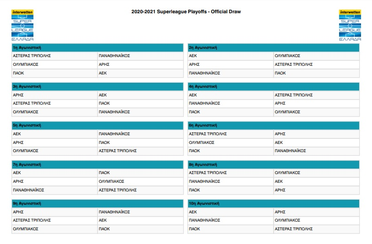Select the 4η Αγωνιστική section header

273,86
